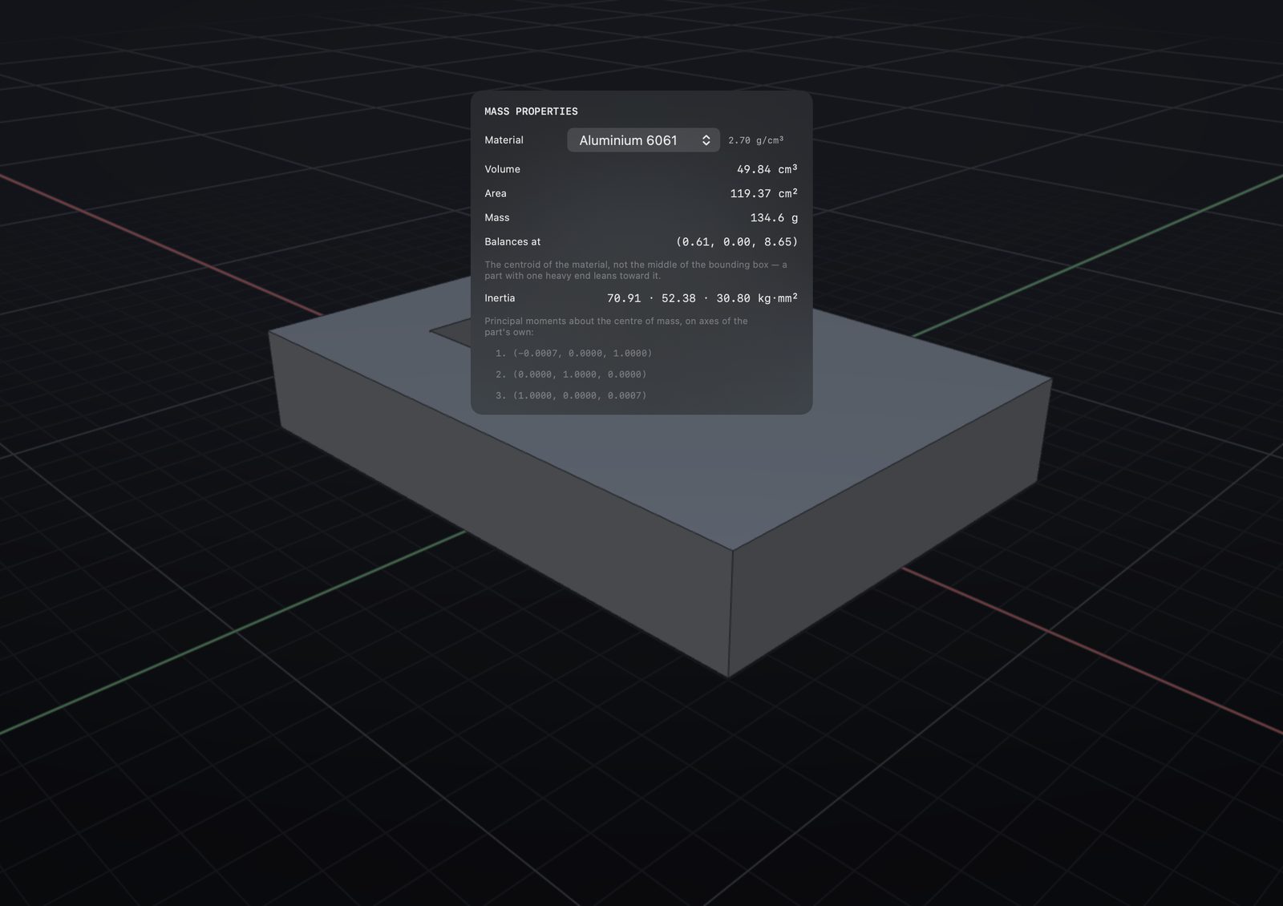Click the Mass Properties panel title

point(531,111)
